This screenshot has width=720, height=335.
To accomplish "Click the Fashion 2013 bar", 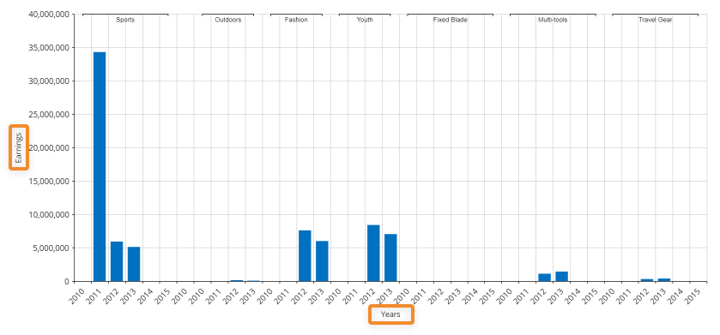I will point(322,261).
